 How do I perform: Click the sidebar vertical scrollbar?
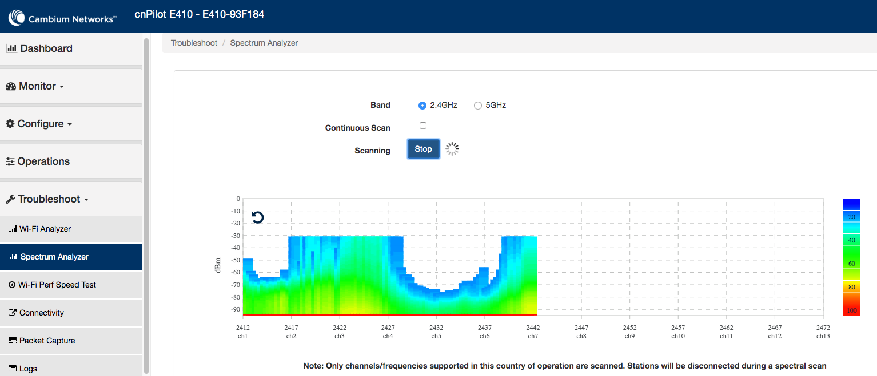[x=146, y=205]
